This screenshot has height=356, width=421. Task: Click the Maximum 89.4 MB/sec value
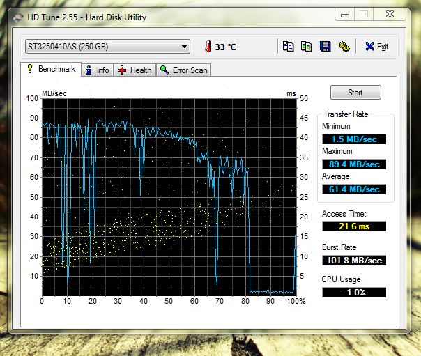(x=354, y=164)
